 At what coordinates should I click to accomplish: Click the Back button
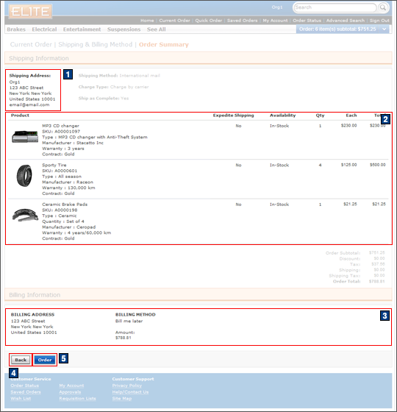[x=21, y=360]
